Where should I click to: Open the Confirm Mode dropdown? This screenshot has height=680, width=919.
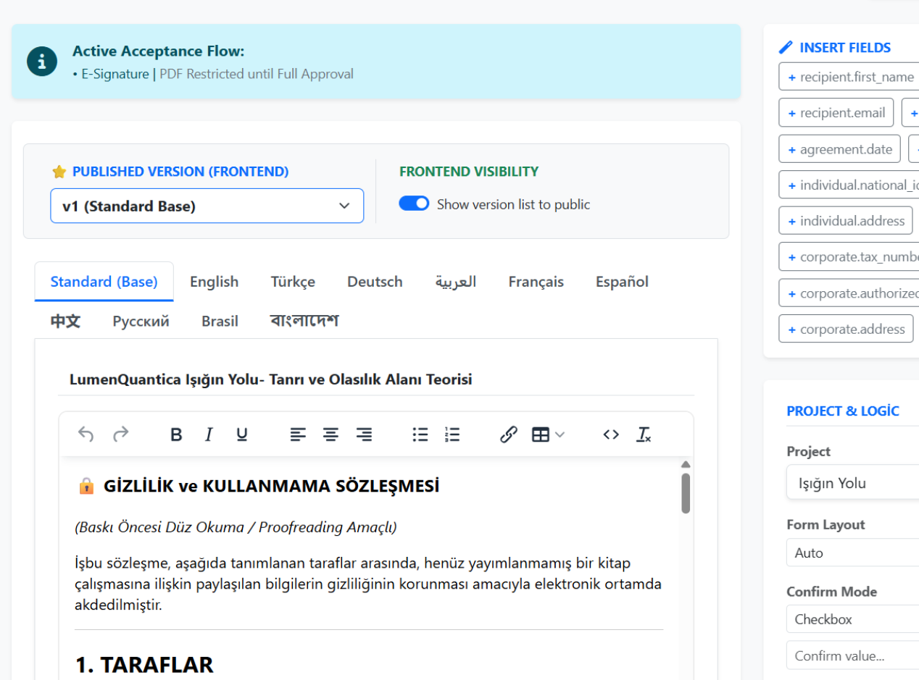tap(852, 619)
